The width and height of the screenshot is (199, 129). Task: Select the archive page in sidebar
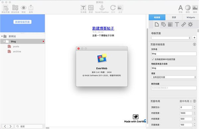pyautogui.click(x=23, y=51)
